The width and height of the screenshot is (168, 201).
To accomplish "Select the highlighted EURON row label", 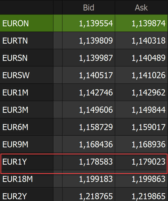I will 16,23.
